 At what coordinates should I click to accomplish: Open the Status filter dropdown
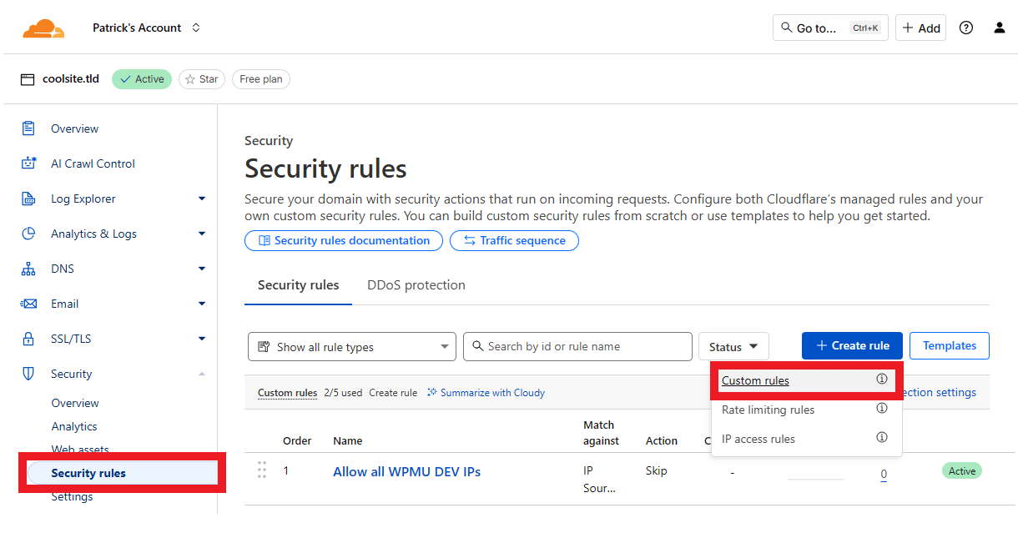733,347
